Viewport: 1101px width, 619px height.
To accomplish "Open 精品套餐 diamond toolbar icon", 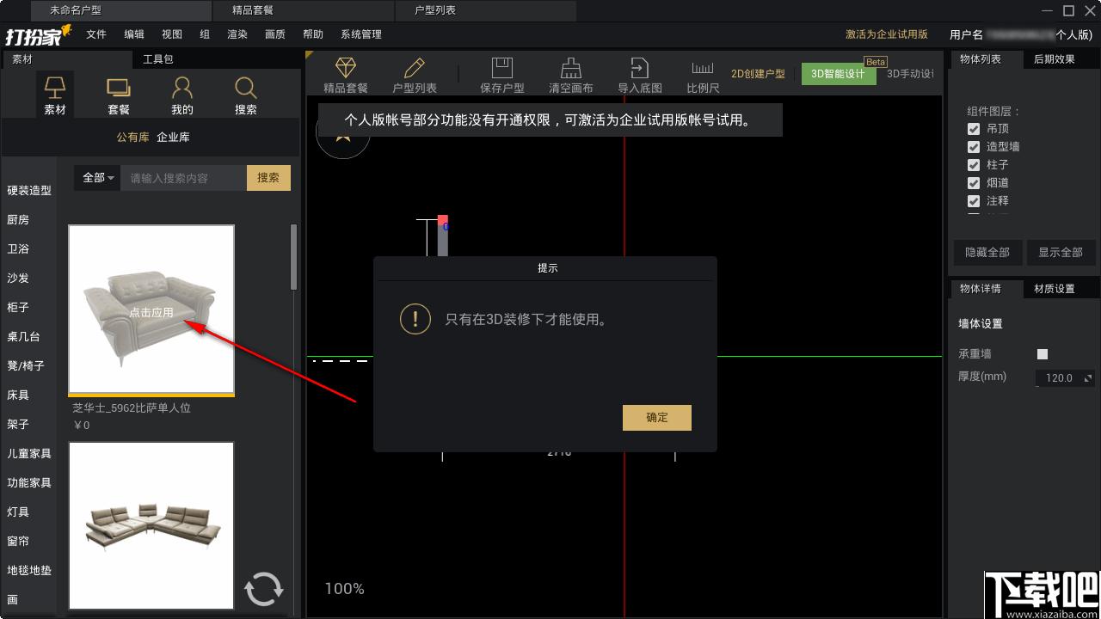I will tap(346, 75).
